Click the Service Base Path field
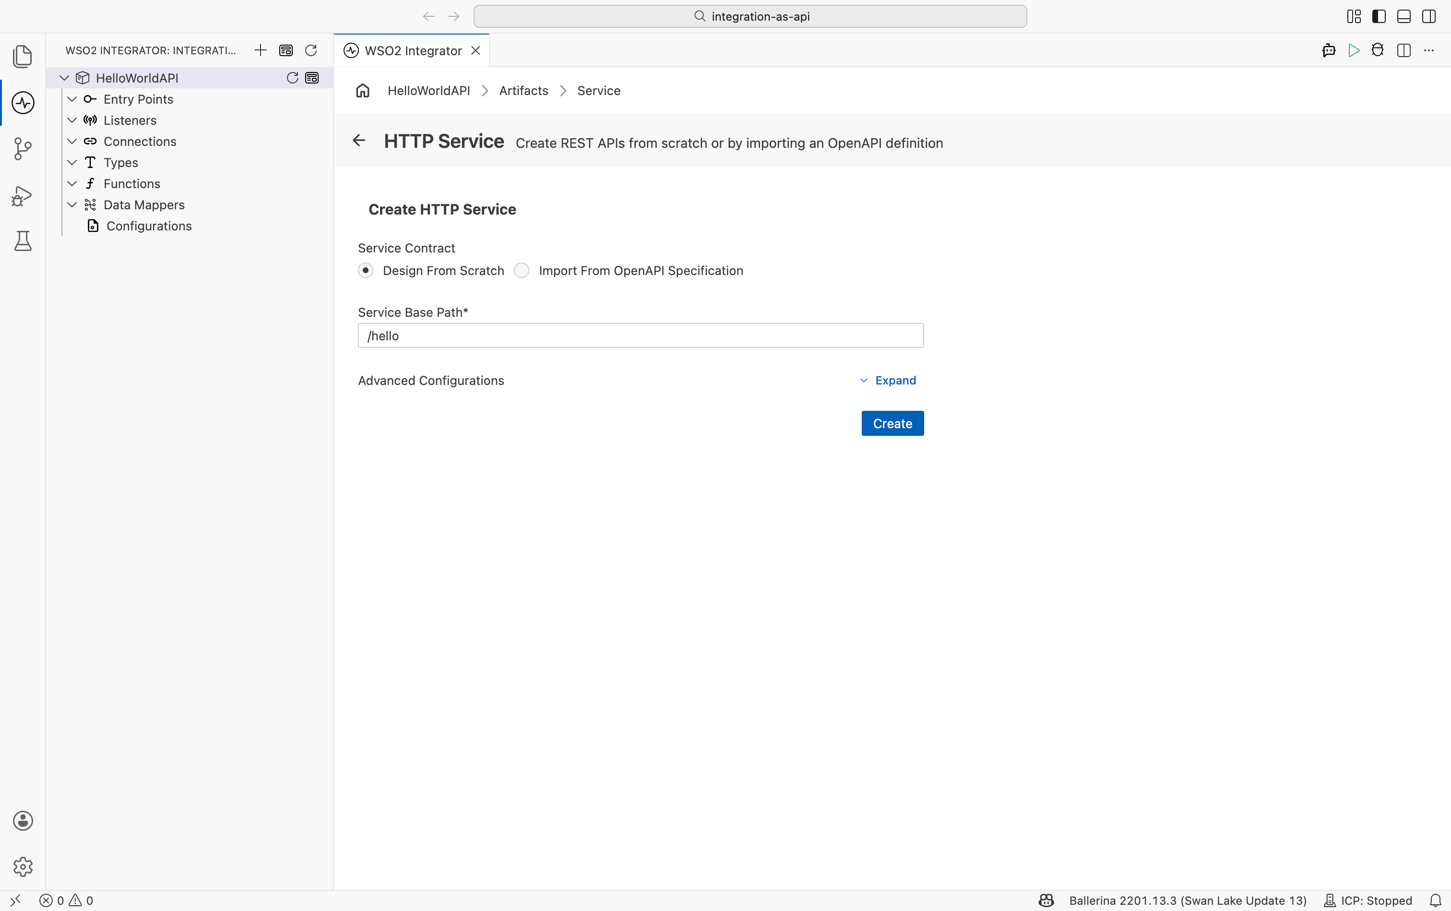The image size is (1451, 911). coord(641,336)
